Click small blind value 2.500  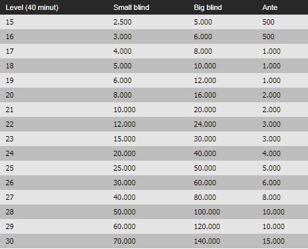(x=122, y=22)
